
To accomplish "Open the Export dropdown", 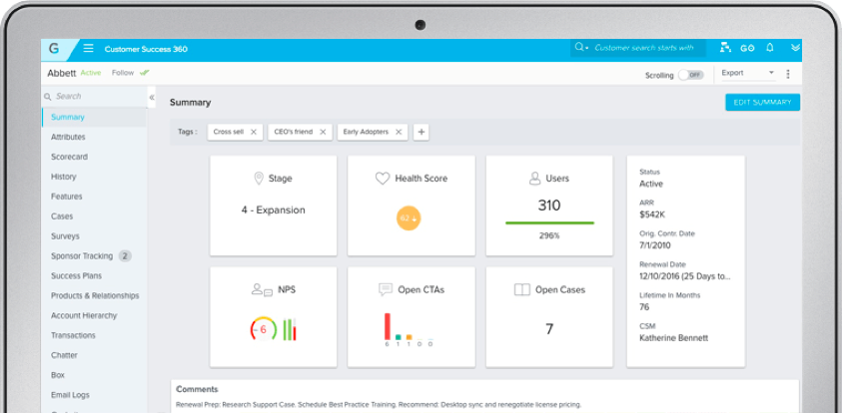I will tap(747, 74).
